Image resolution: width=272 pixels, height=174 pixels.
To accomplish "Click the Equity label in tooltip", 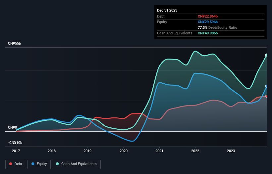I will tap(162, 22).
